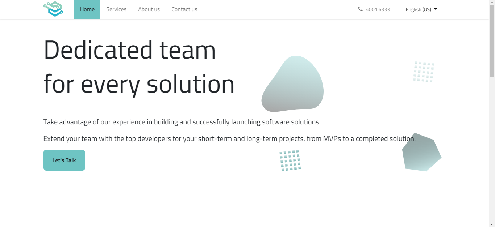The width and height of the screenshot is (495, 227).
Task: Click the "Extend your team" paragraph text
Action: pos(229,138)
